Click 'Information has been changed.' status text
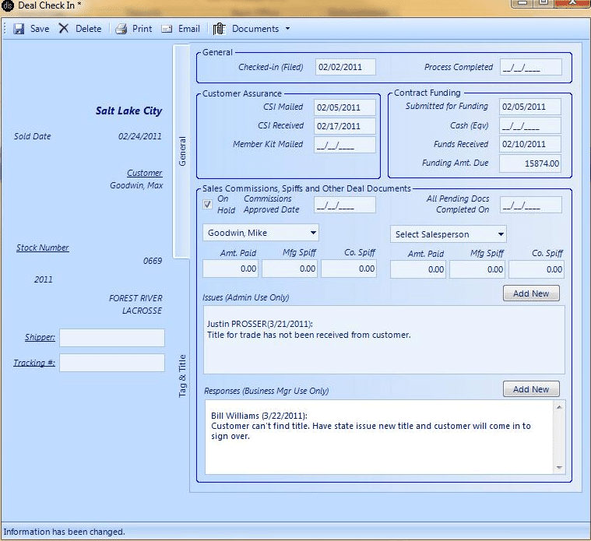591x541 pixels. click(64, 532)
